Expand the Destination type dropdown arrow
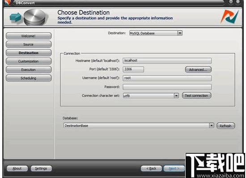Screen dimensions: 246x178 180,33
